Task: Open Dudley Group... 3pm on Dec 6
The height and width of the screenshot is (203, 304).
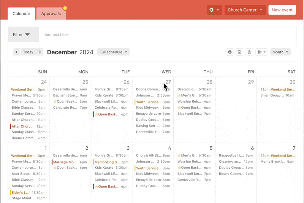Action: click(x=236, y=168)
